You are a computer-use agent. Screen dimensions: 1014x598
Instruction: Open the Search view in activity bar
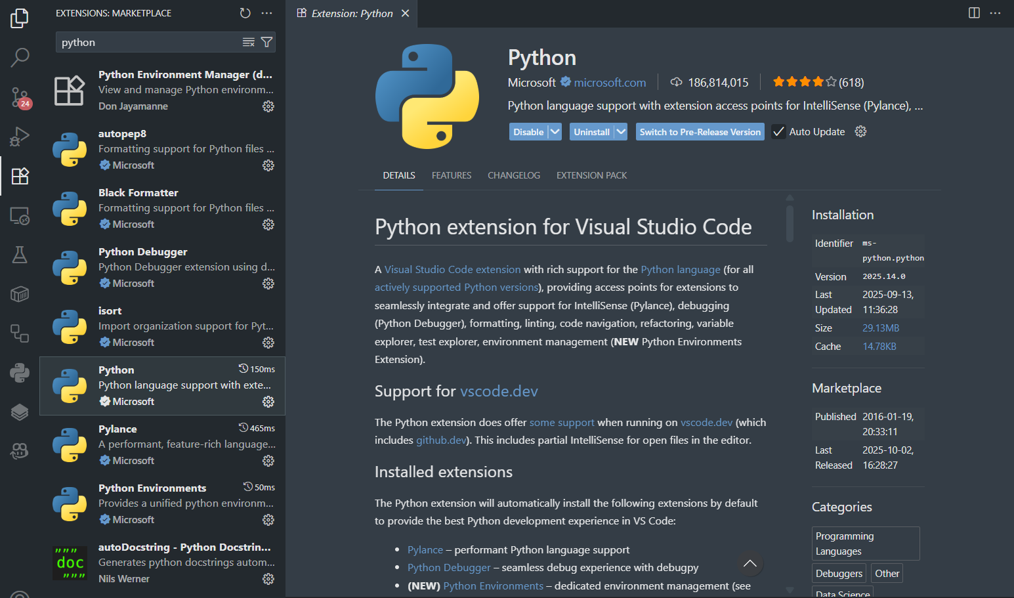[x=20, y=57]
